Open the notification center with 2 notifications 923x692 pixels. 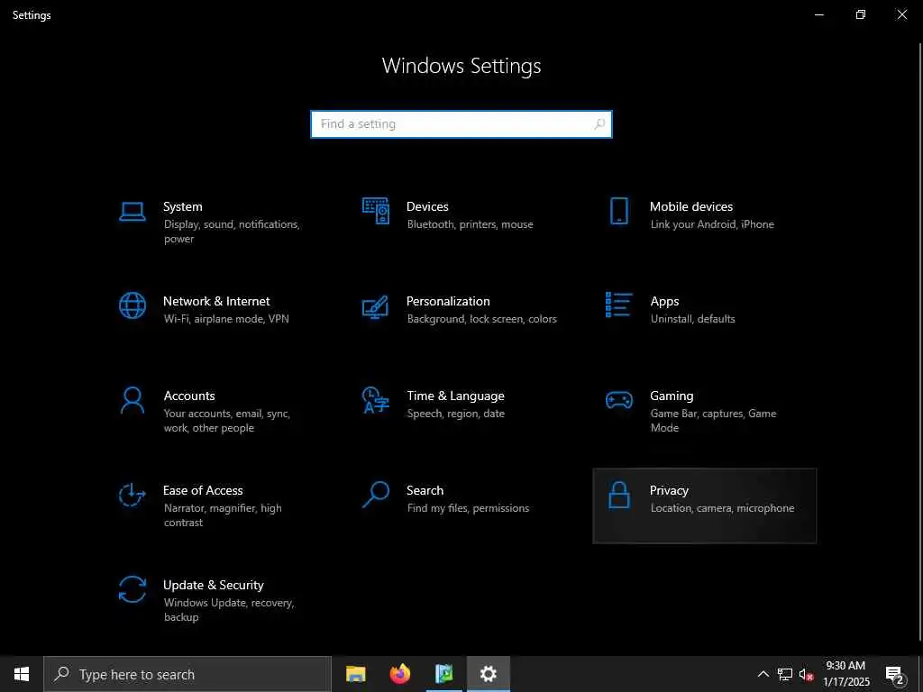895,674
